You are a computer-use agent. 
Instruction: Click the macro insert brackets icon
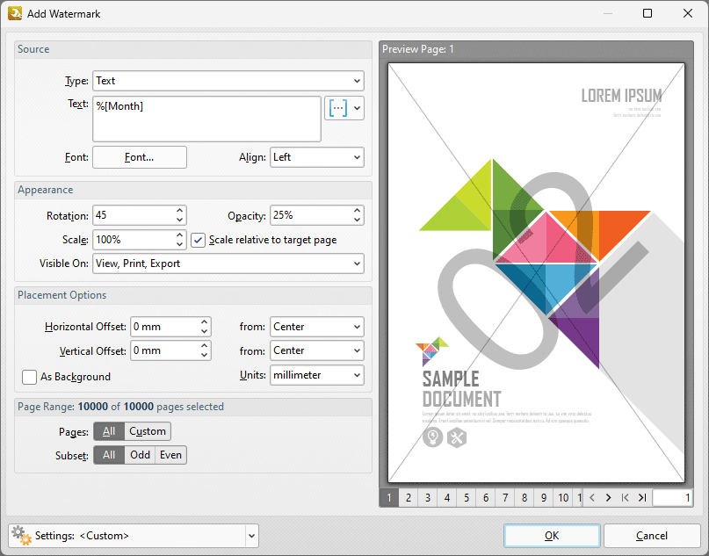click(338, 108)
